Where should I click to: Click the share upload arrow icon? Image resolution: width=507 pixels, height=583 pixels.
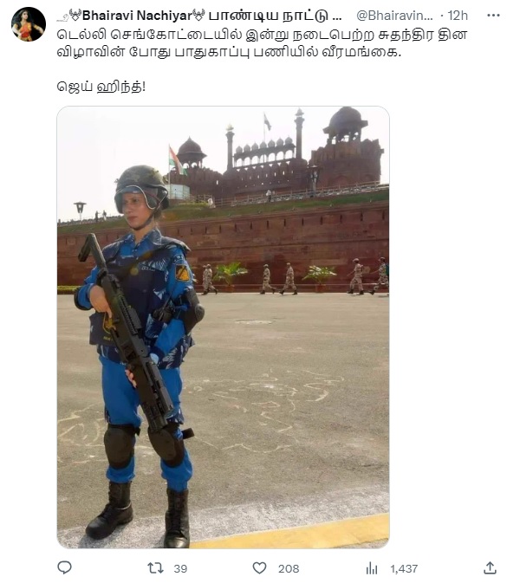490,567
